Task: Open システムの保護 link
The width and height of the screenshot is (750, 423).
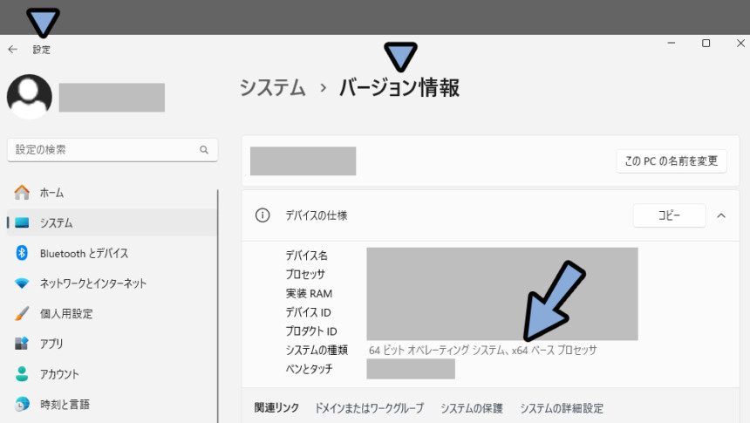Action: pos(472,407)
